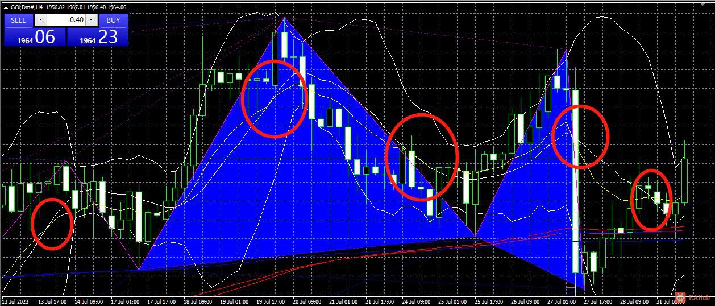Click the 21 Jul 17:00 time label

click(380, 302)
